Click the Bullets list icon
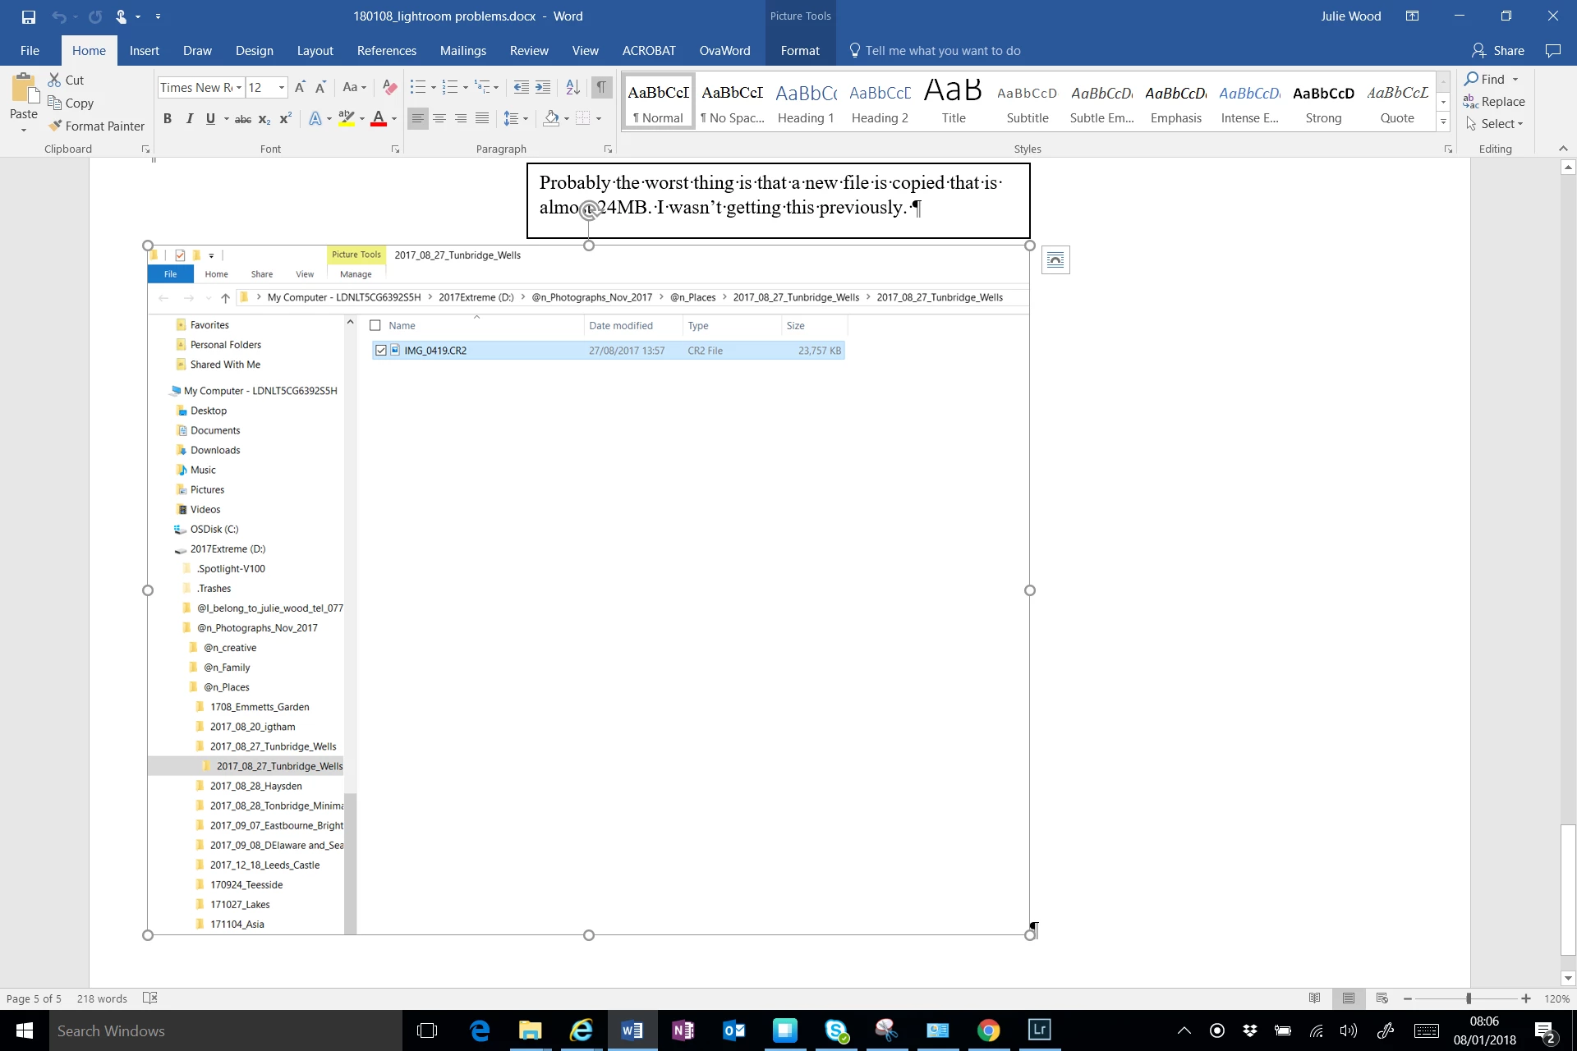The height and width of the screenshot is (1051, 1577). coord(418,87)
